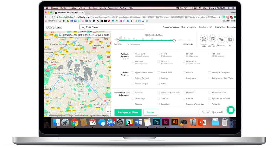The image size is (275, 148).
Task: Pick the Événement cocktail glass icon
Action: pyautogui.click(x=221, y=39)
